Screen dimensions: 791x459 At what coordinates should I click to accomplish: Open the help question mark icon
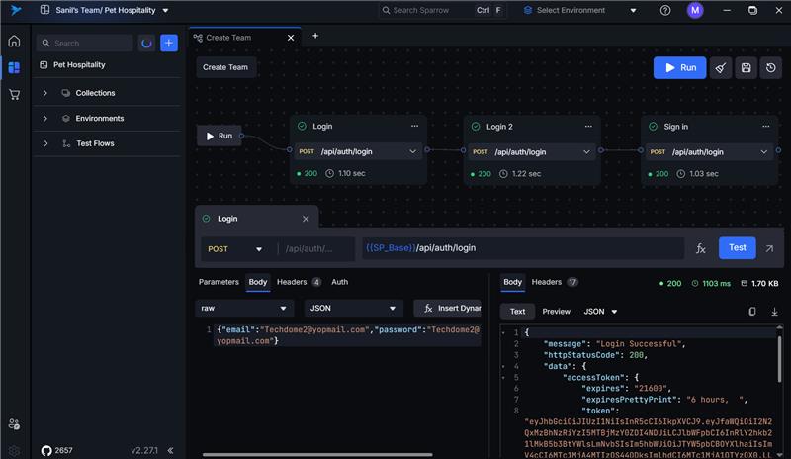click(x=665, y=10)
